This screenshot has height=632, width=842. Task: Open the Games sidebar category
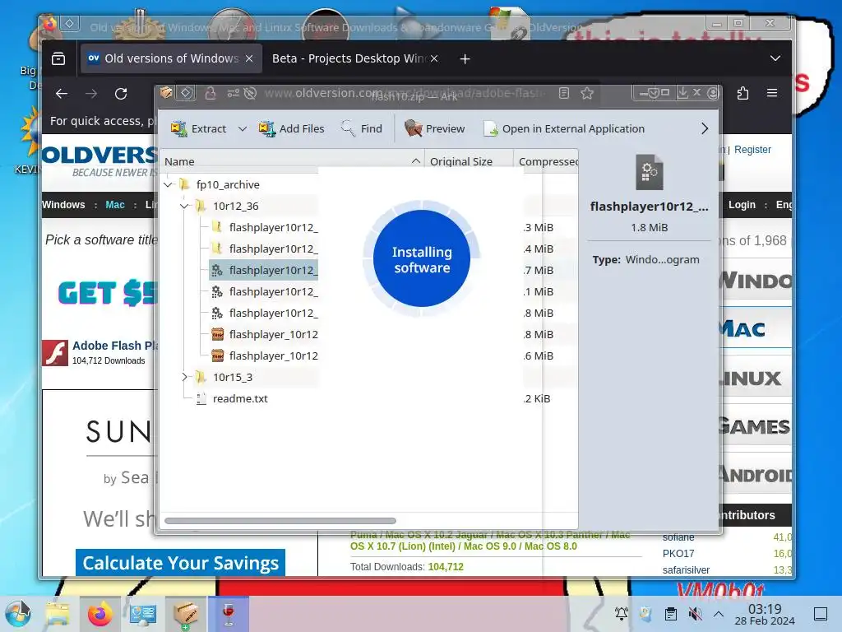click(755, 427)
